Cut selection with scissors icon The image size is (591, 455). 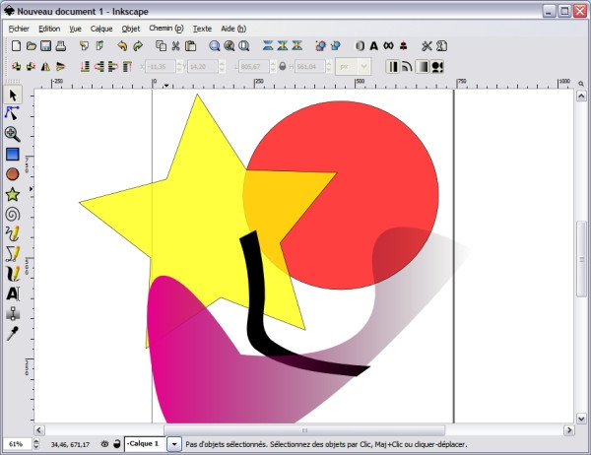pyautogui.click(x=175, y=46)
